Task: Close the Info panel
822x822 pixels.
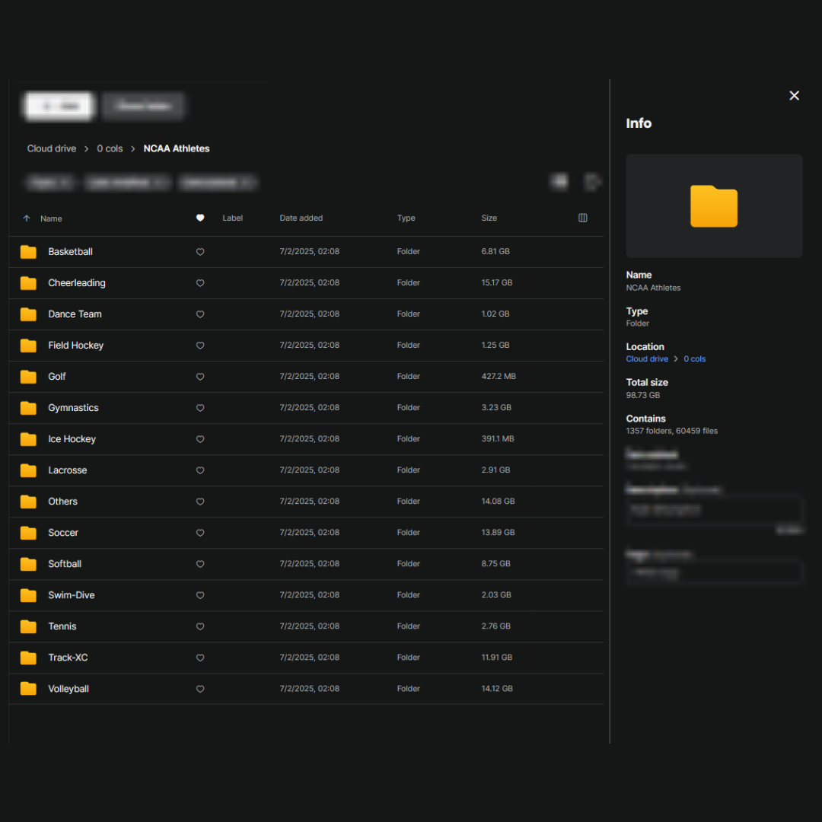Action: click(794, 96)
